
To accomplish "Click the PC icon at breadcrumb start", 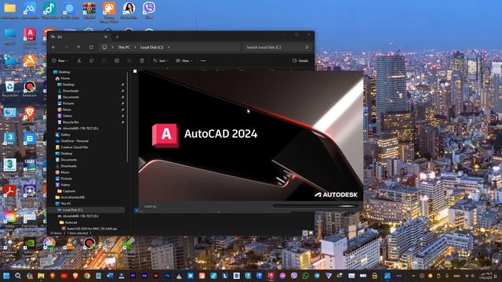I will pos(104,47).
